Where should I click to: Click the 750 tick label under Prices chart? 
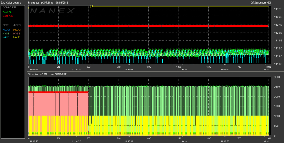[x=119, y=67]
